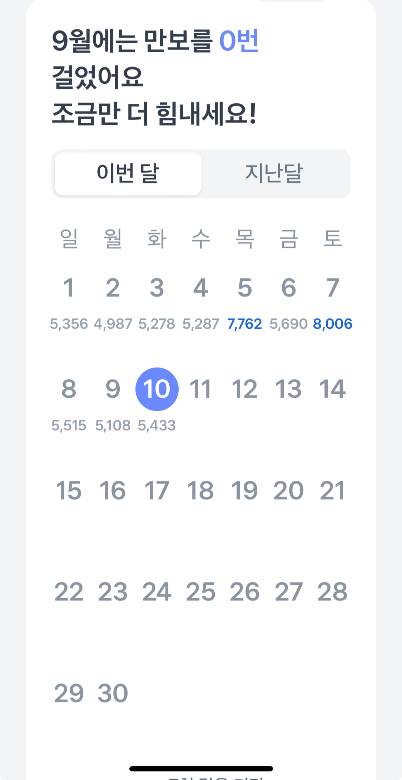Tap date 28 on the calendar

coord(332,592)
